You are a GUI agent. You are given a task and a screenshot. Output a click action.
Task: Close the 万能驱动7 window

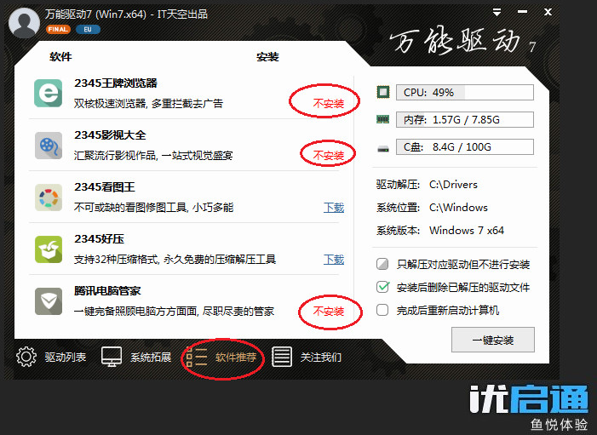548,12
